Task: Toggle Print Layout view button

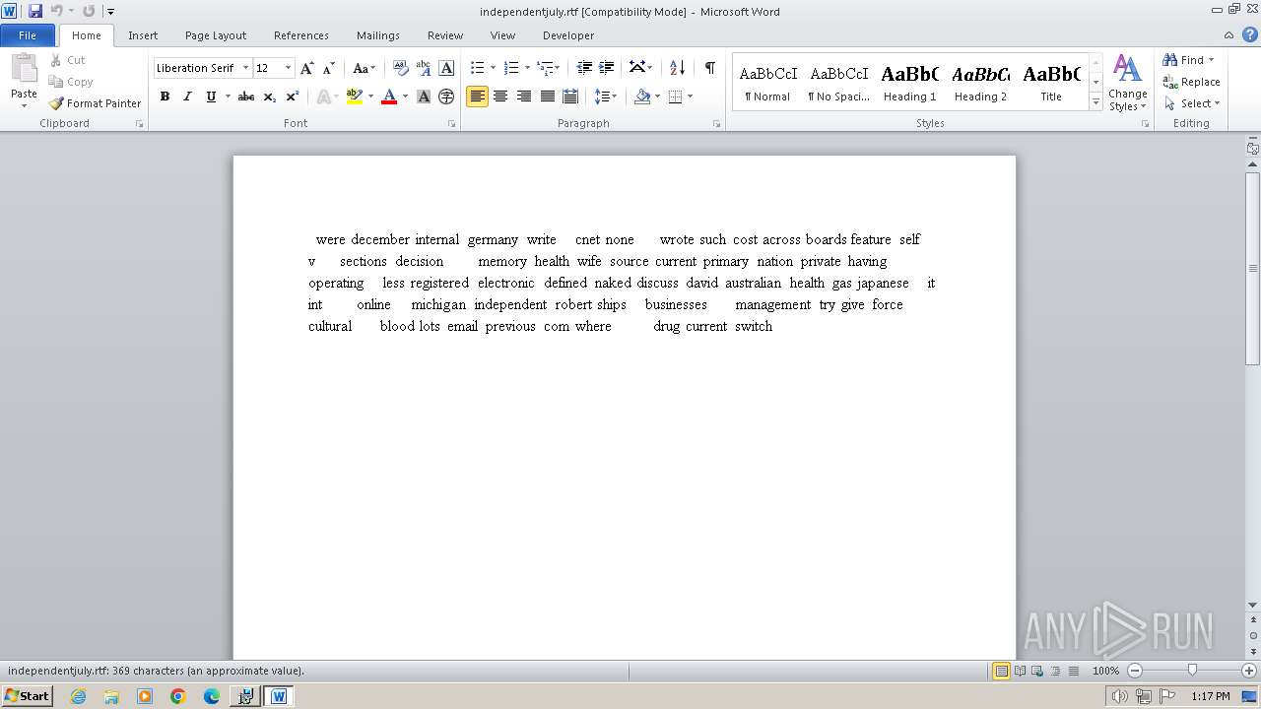Action: pyautogui.click(x=1001, y=671)
